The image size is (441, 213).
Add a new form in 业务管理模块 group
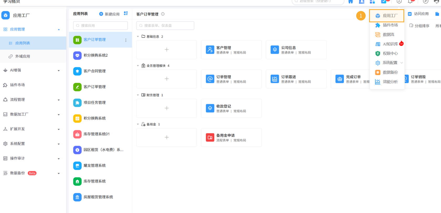(166, 79)
